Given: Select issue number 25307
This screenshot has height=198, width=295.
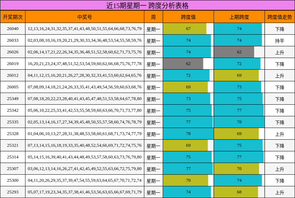Looking at the screenshot, I should click(13, 169).
